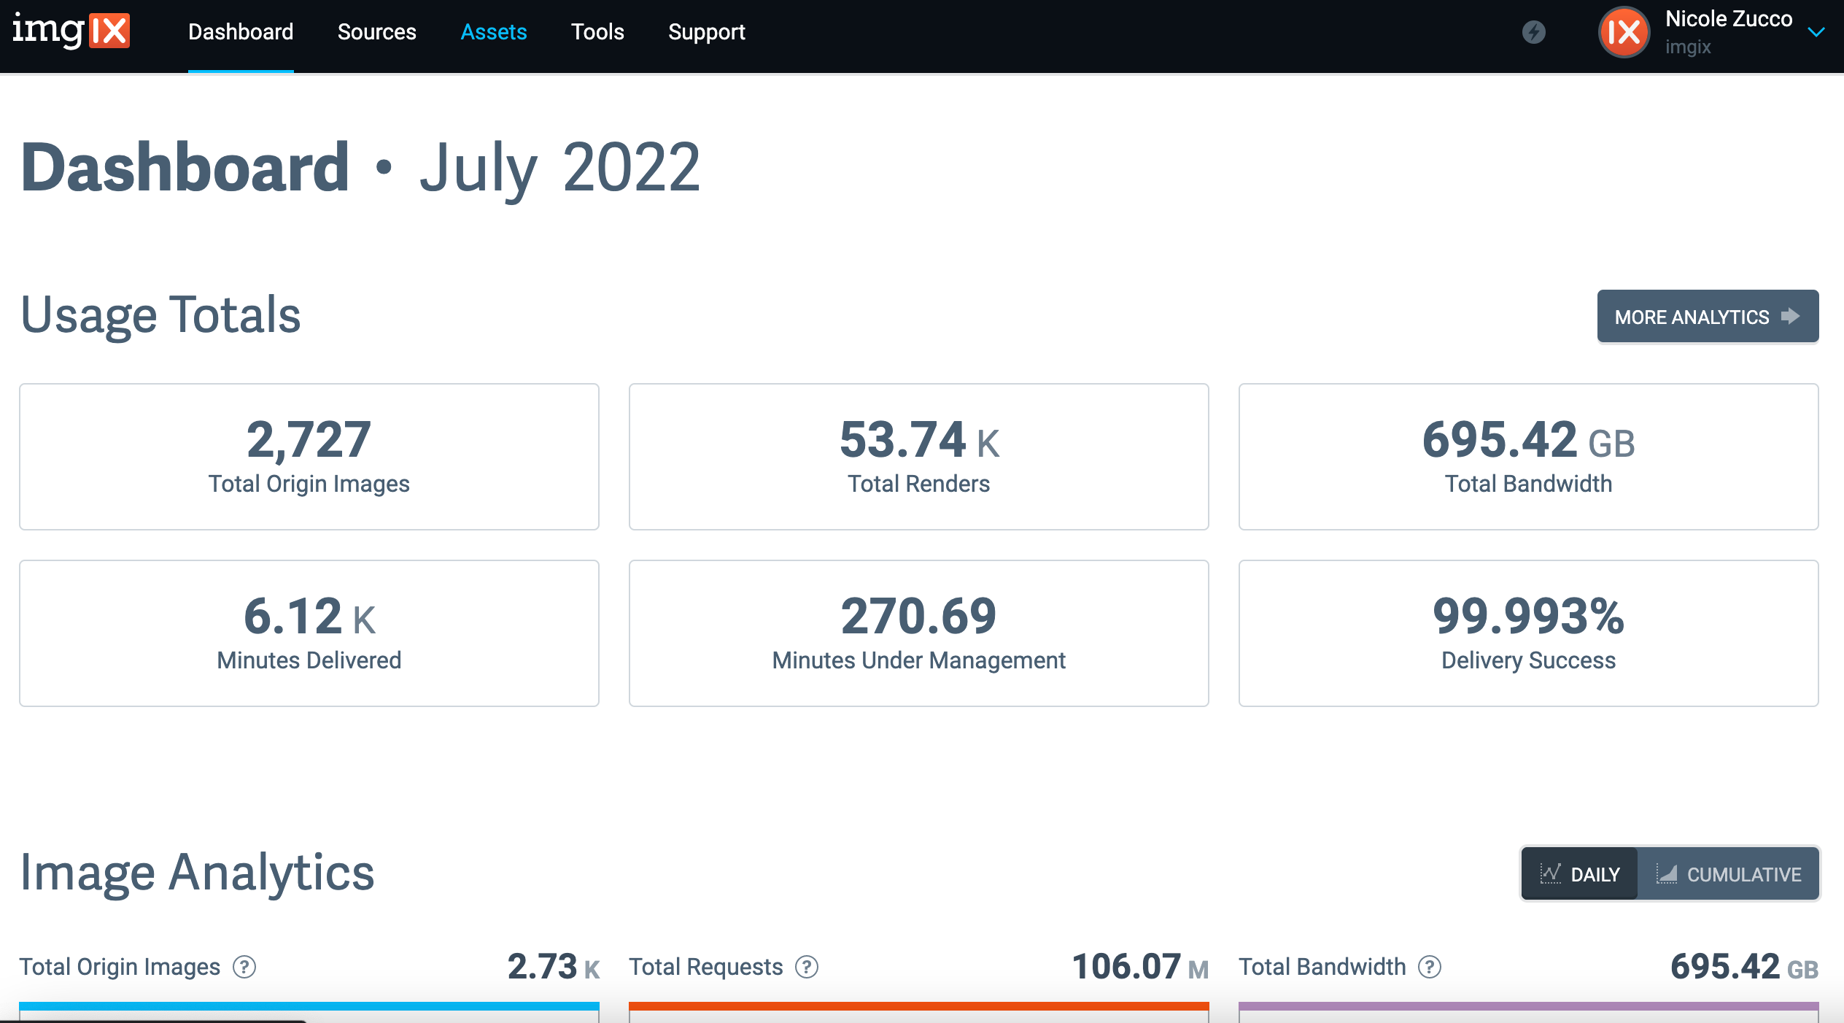Screen dimensions: 1844x1023
Task: Click the orange IX avatar icon
Action: [1624, 32]
